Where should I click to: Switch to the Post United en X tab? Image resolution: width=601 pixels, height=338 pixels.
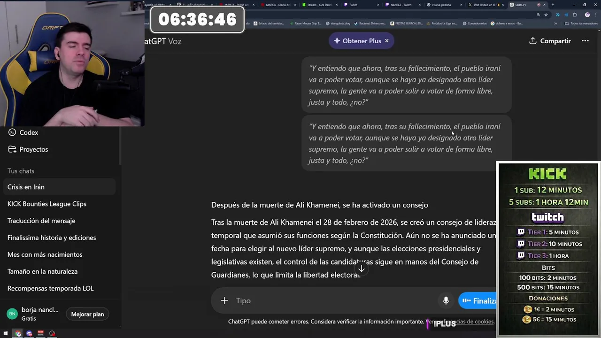(485, 5)
